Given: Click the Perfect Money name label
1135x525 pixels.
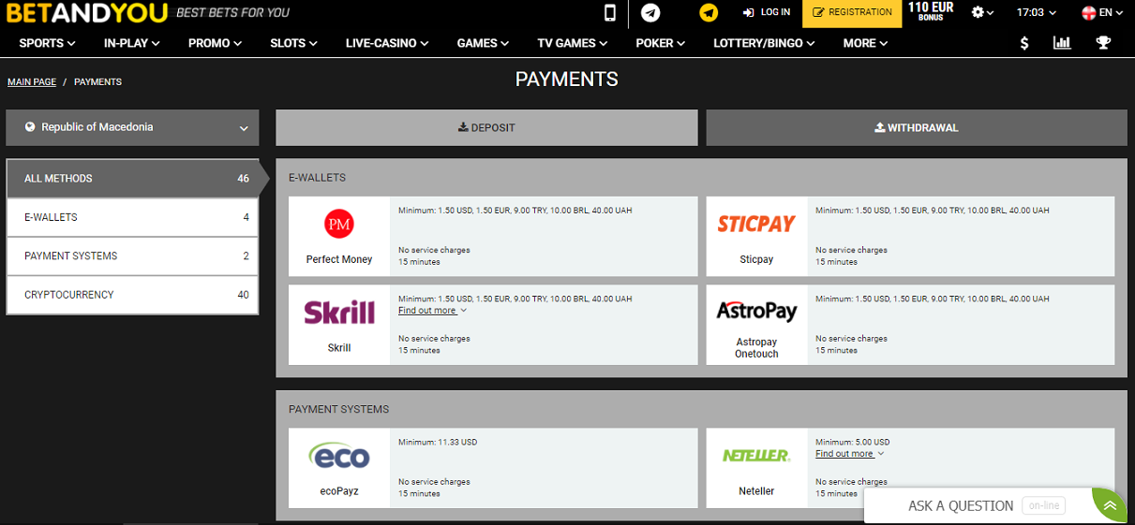Looking at the screenshot, I should click(x=339, y=259).
